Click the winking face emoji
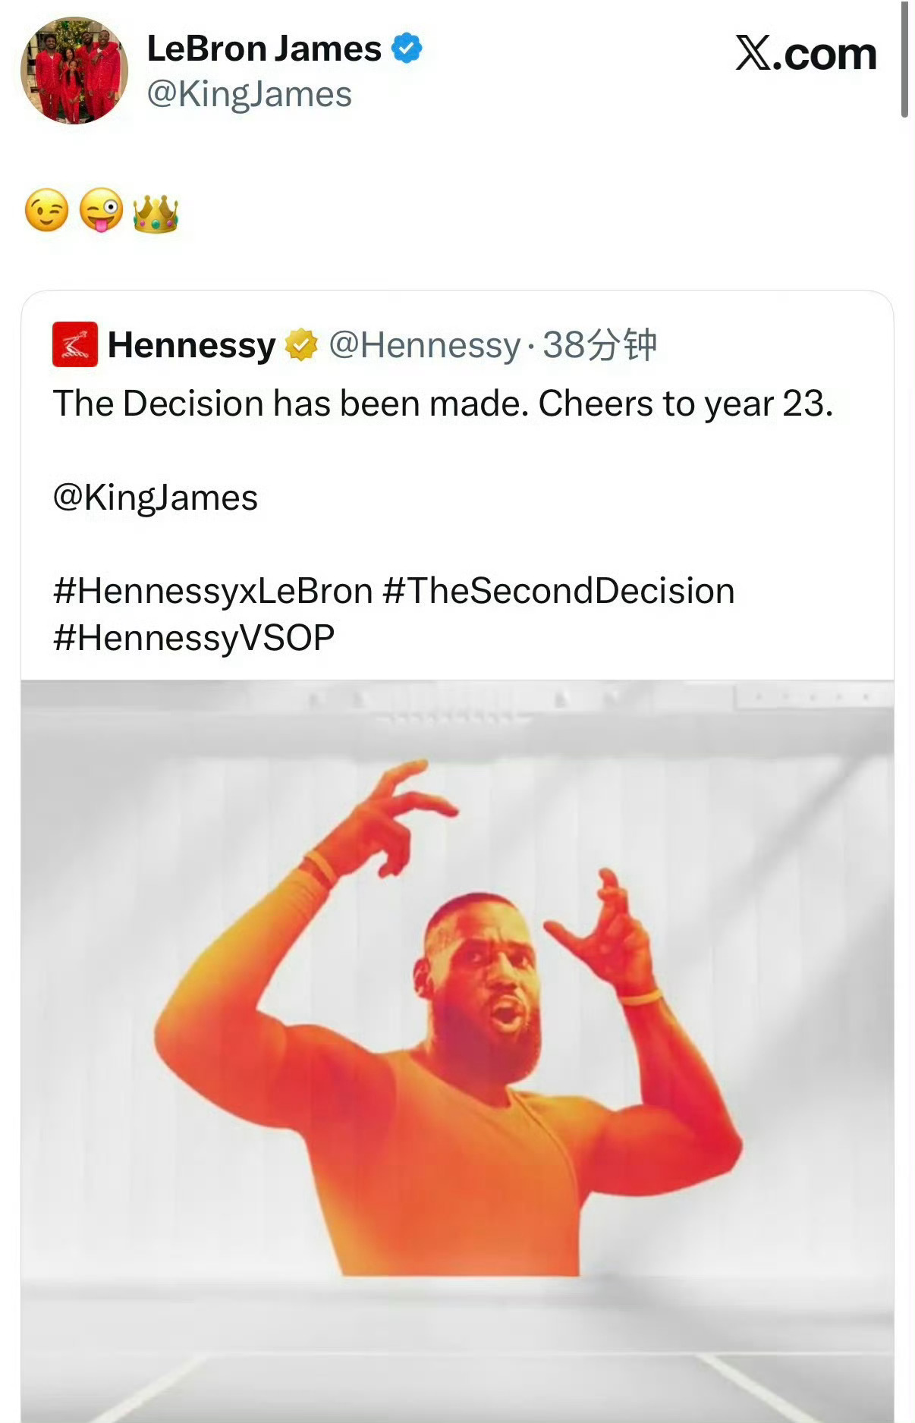Viewport: 915px width, 1423px height. (x=47, y=210)
